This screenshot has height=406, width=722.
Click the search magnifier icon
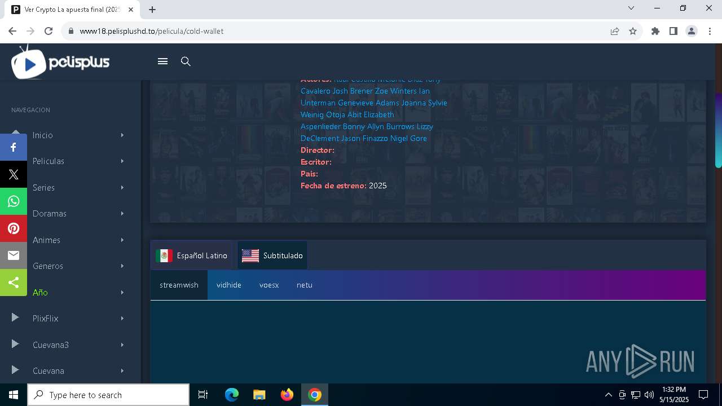click(x=186, y=61)
